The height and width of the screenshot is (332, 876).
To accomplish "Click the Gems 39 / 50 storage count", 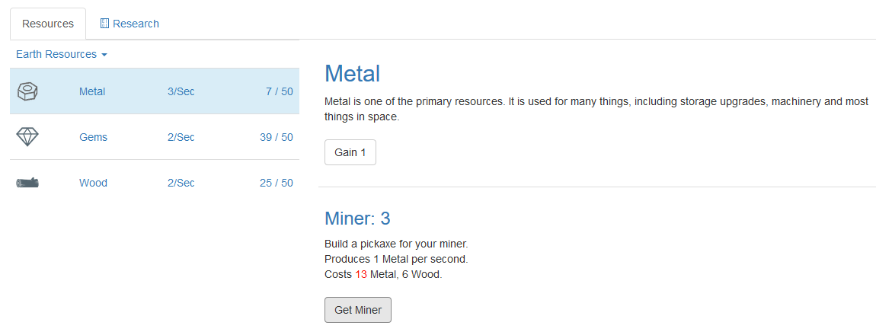I will point(277,138).
